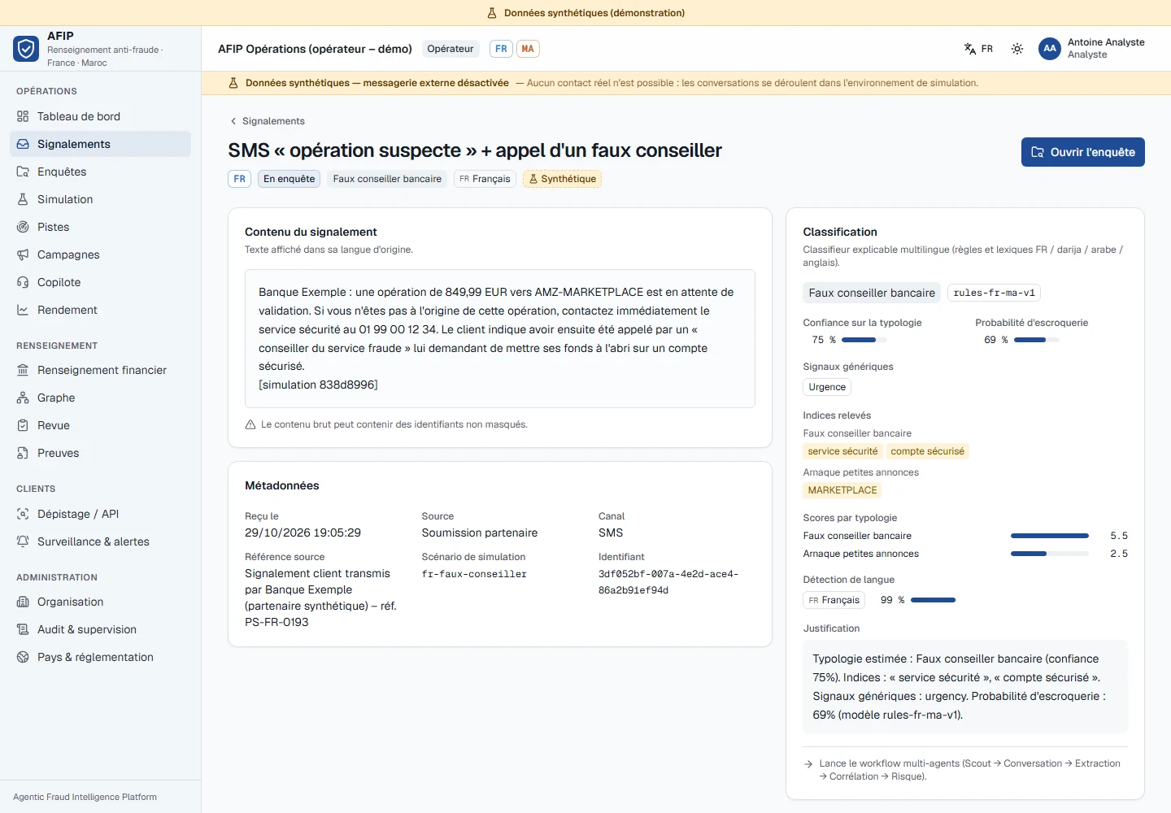
Task: Click the Copilote headset icon
Action: coord(23,282)
